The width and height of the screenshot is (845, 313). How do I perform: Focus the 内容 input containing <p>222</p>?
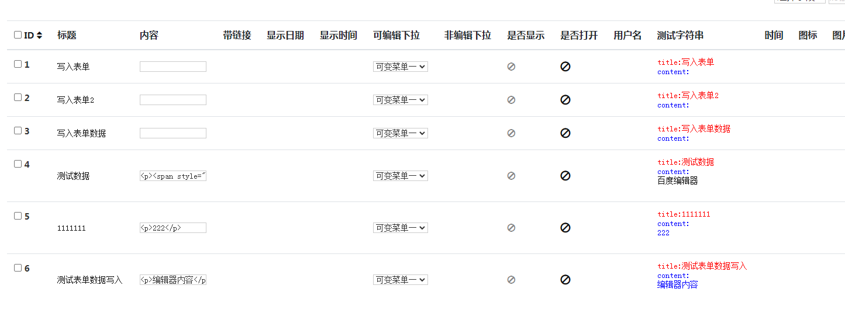(x=173, y=228)
